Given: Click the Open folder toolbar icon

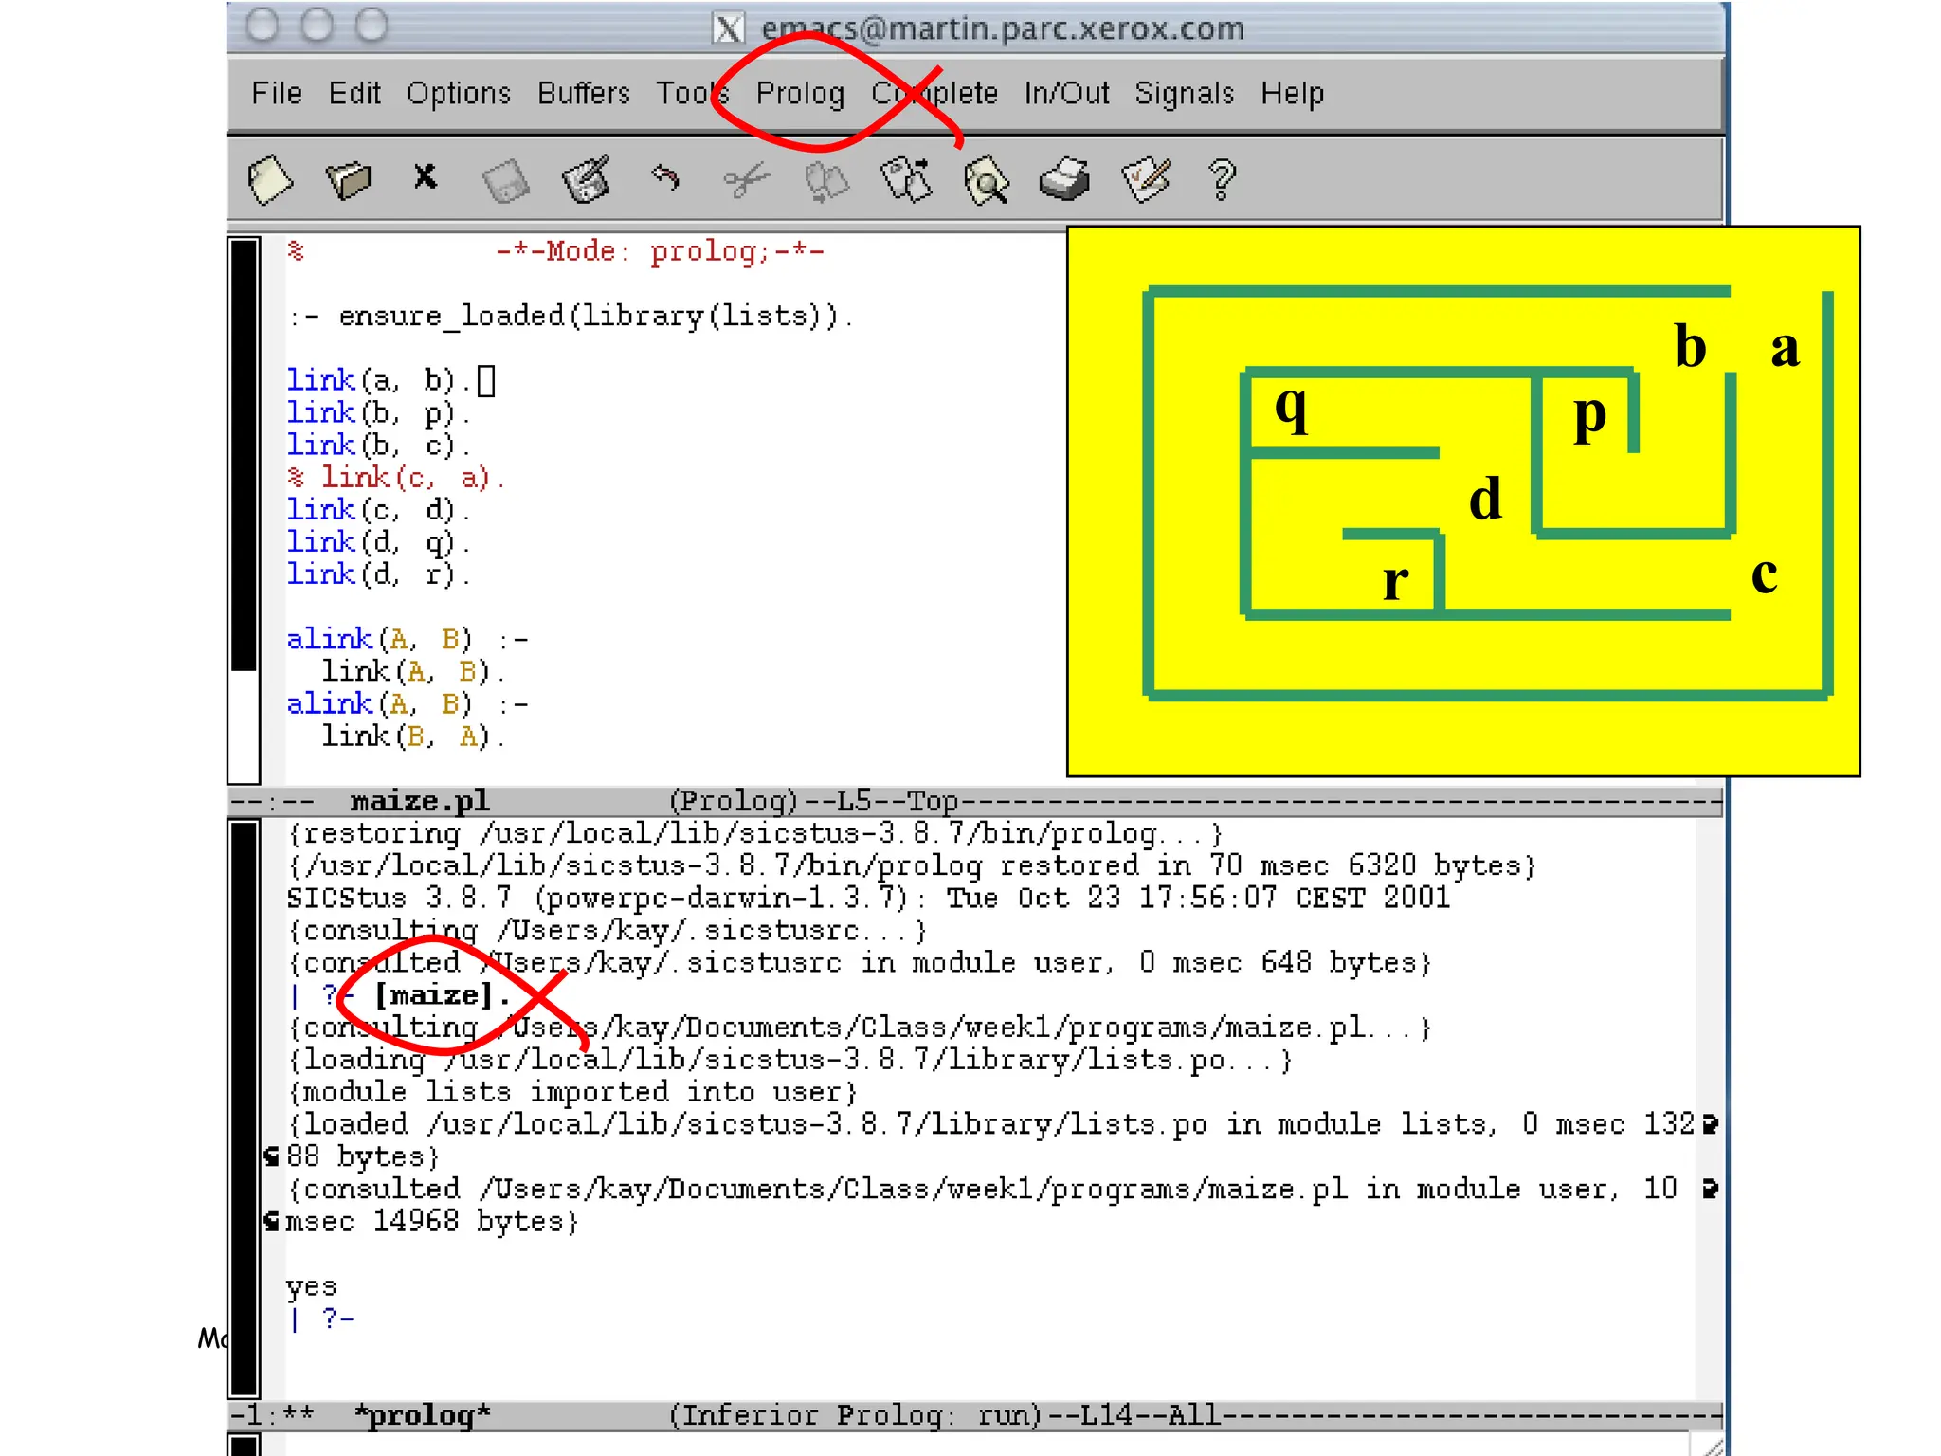Looking at the screenshot, I should point(348,179).
